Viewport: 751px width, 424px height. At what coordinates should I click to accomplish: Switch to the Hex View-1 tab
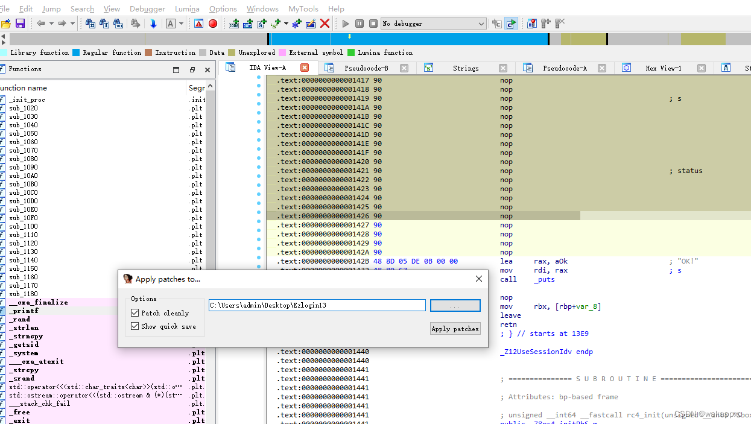(663, 68)
